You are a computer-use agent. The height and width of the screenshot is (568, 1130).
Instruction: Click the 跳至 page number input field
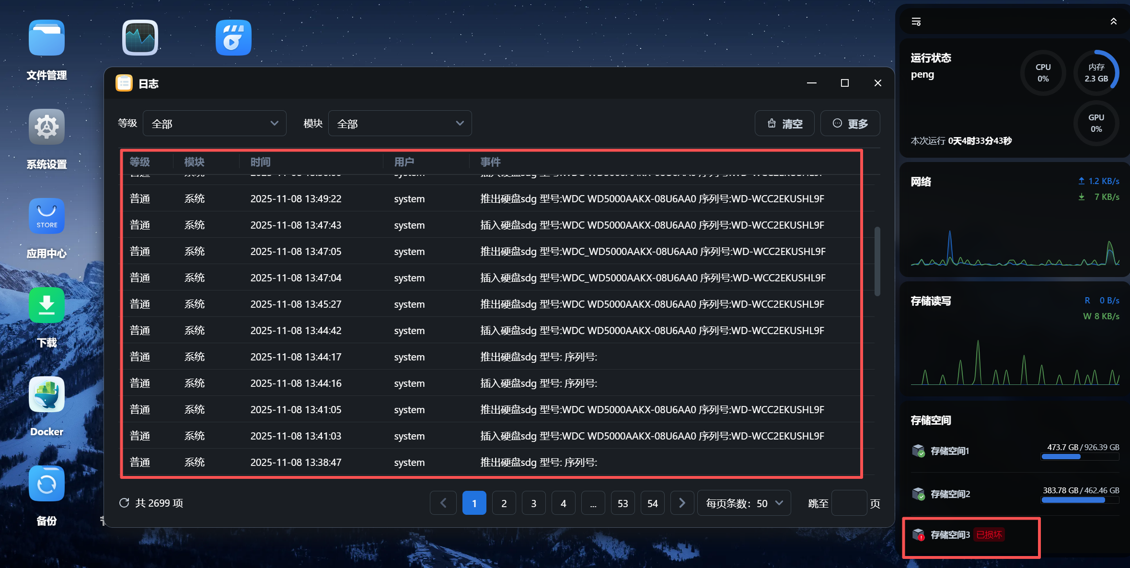(849, 503)
